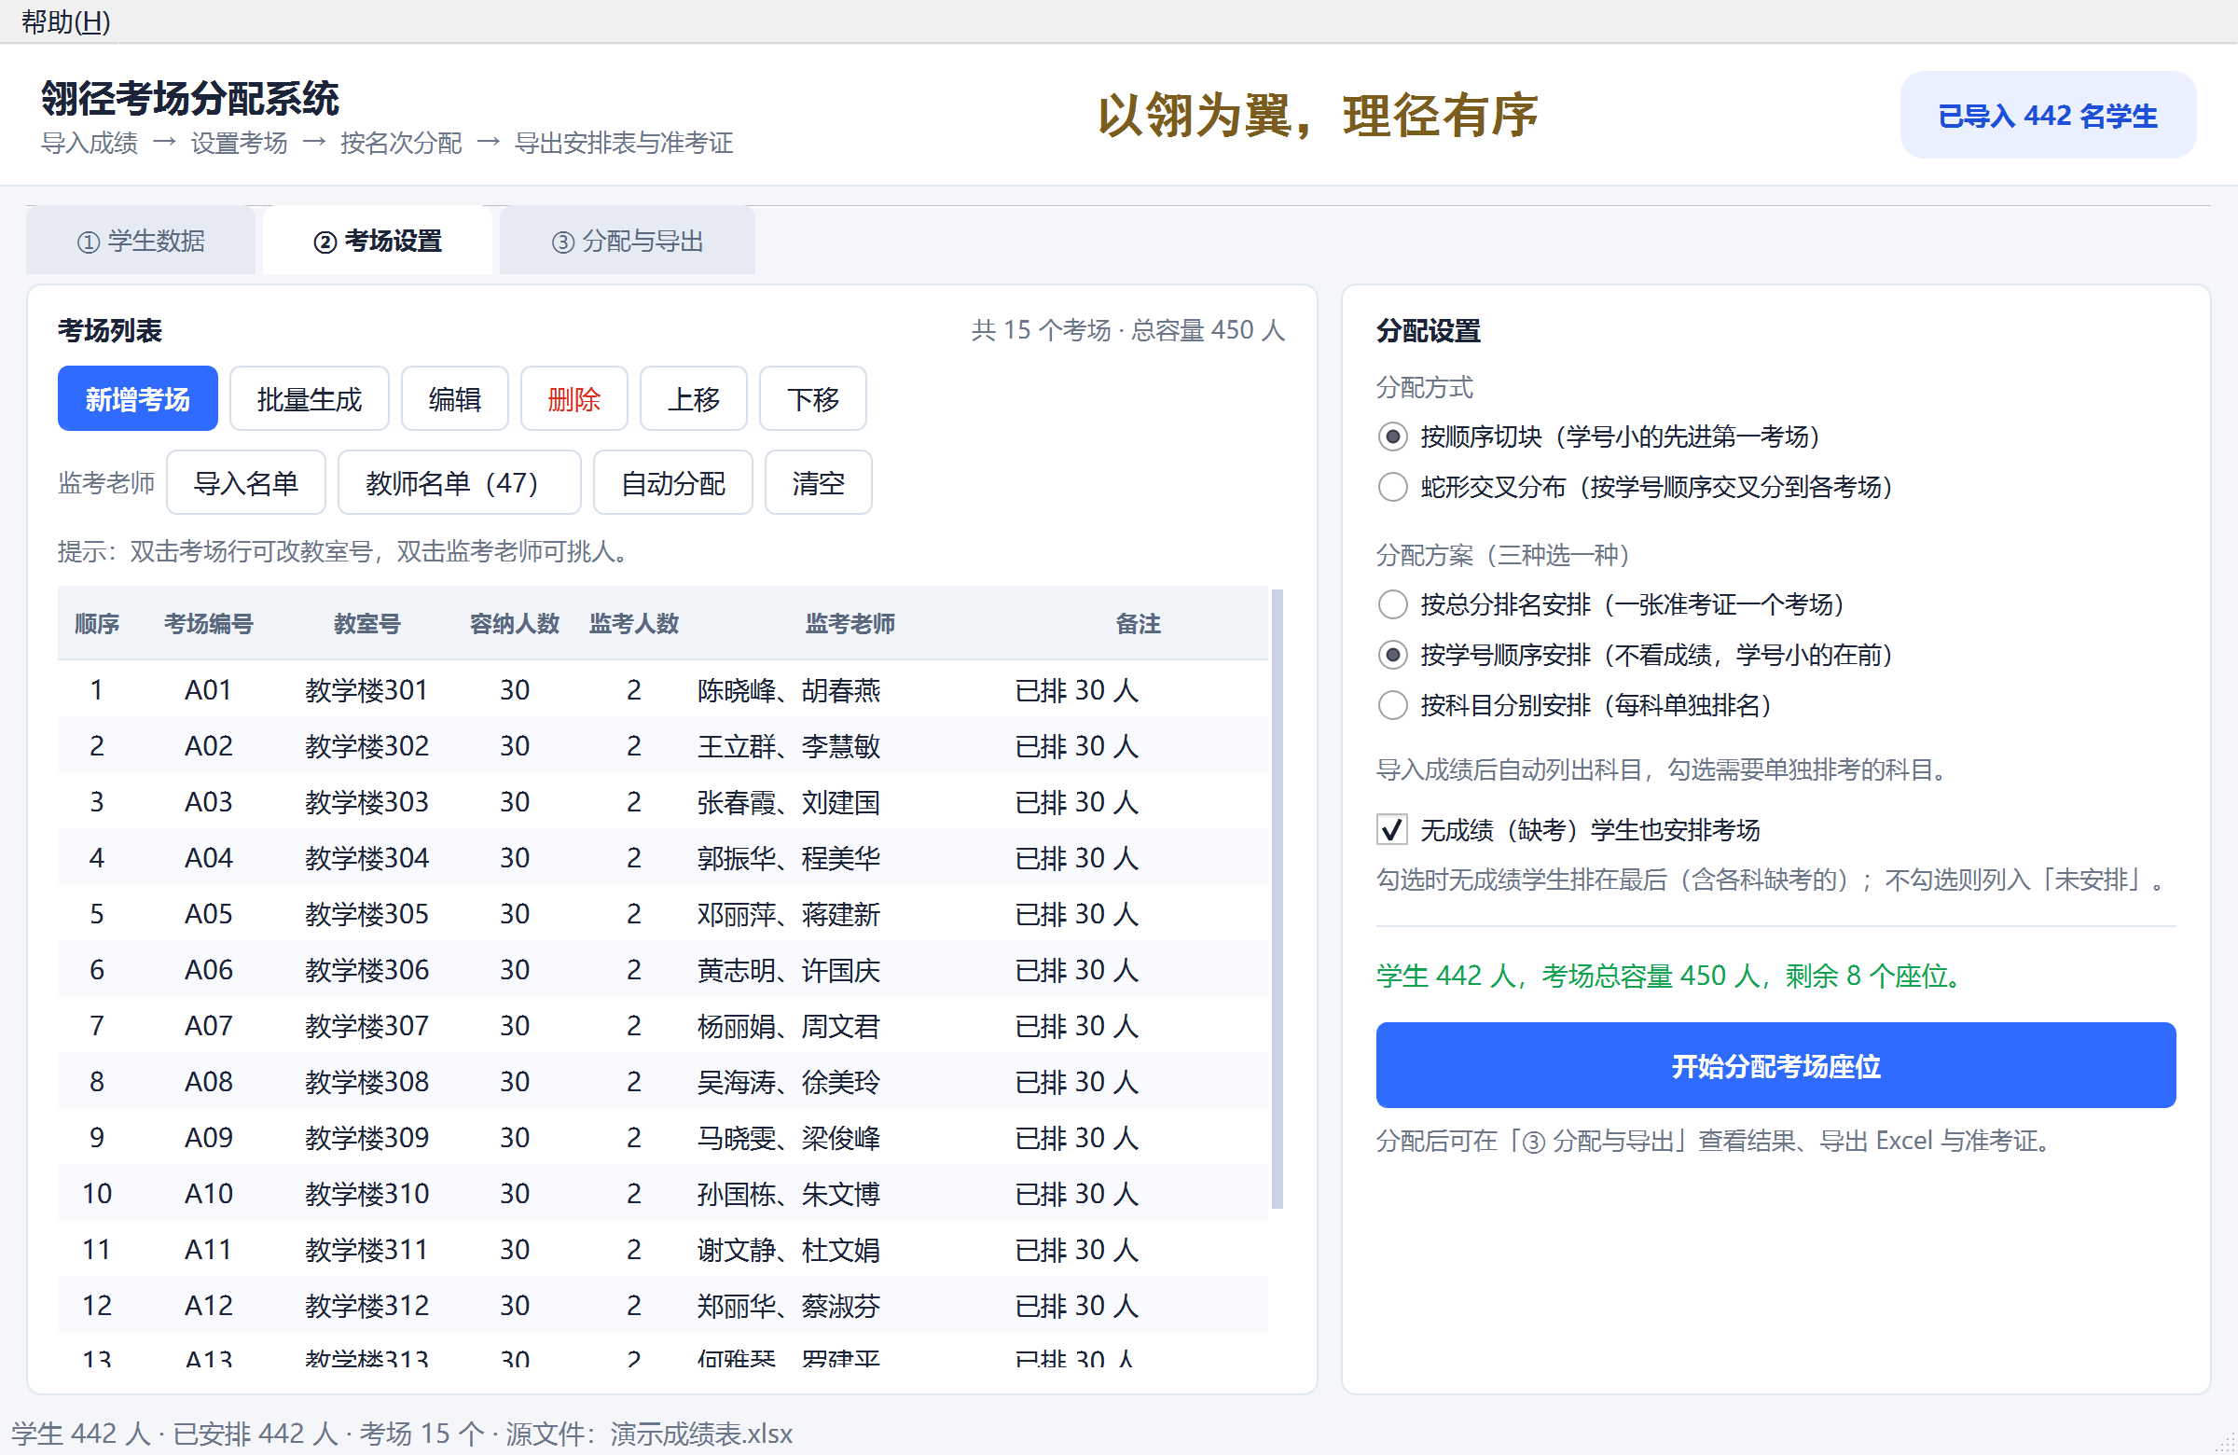Click the 新增考场 button
The height and width of the screenshot is (1455, 2238).
coord(137,399)
